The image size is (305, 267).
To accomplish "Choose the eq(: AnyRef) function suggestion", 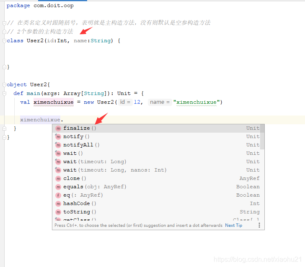I will (157, 195).
